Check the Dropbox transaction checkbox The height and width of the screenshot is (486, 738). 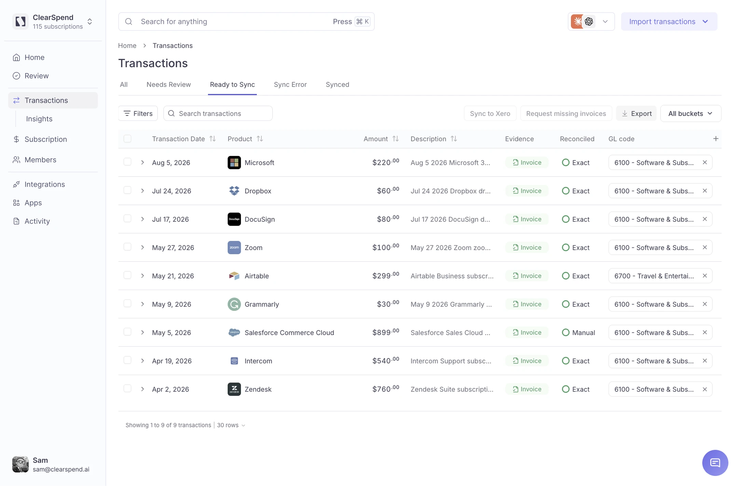coord(127,190)
